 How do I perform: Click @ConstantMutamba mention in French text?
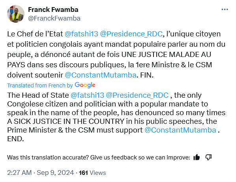click(101, 75)
